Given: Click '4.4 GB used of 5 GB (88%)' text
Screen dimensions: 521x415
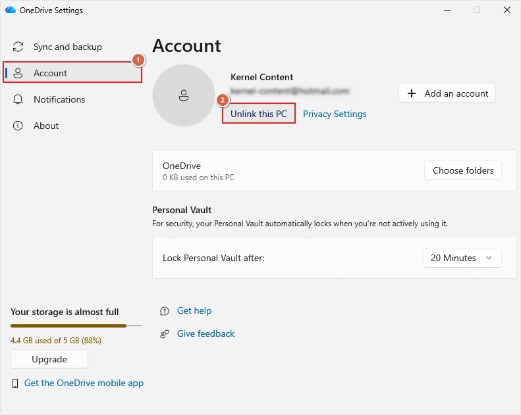Looking at the screenshot, I should [56, 341].
